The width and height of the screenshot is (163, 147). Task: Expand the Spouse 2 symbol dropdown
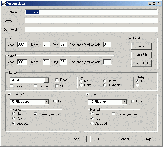click(124, 102)
